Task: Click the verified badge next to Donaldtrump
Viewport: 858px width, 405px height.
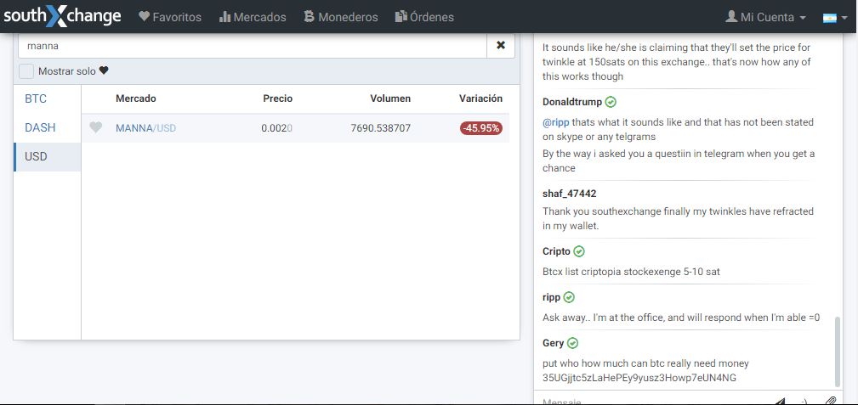Action: pos(611,102)
